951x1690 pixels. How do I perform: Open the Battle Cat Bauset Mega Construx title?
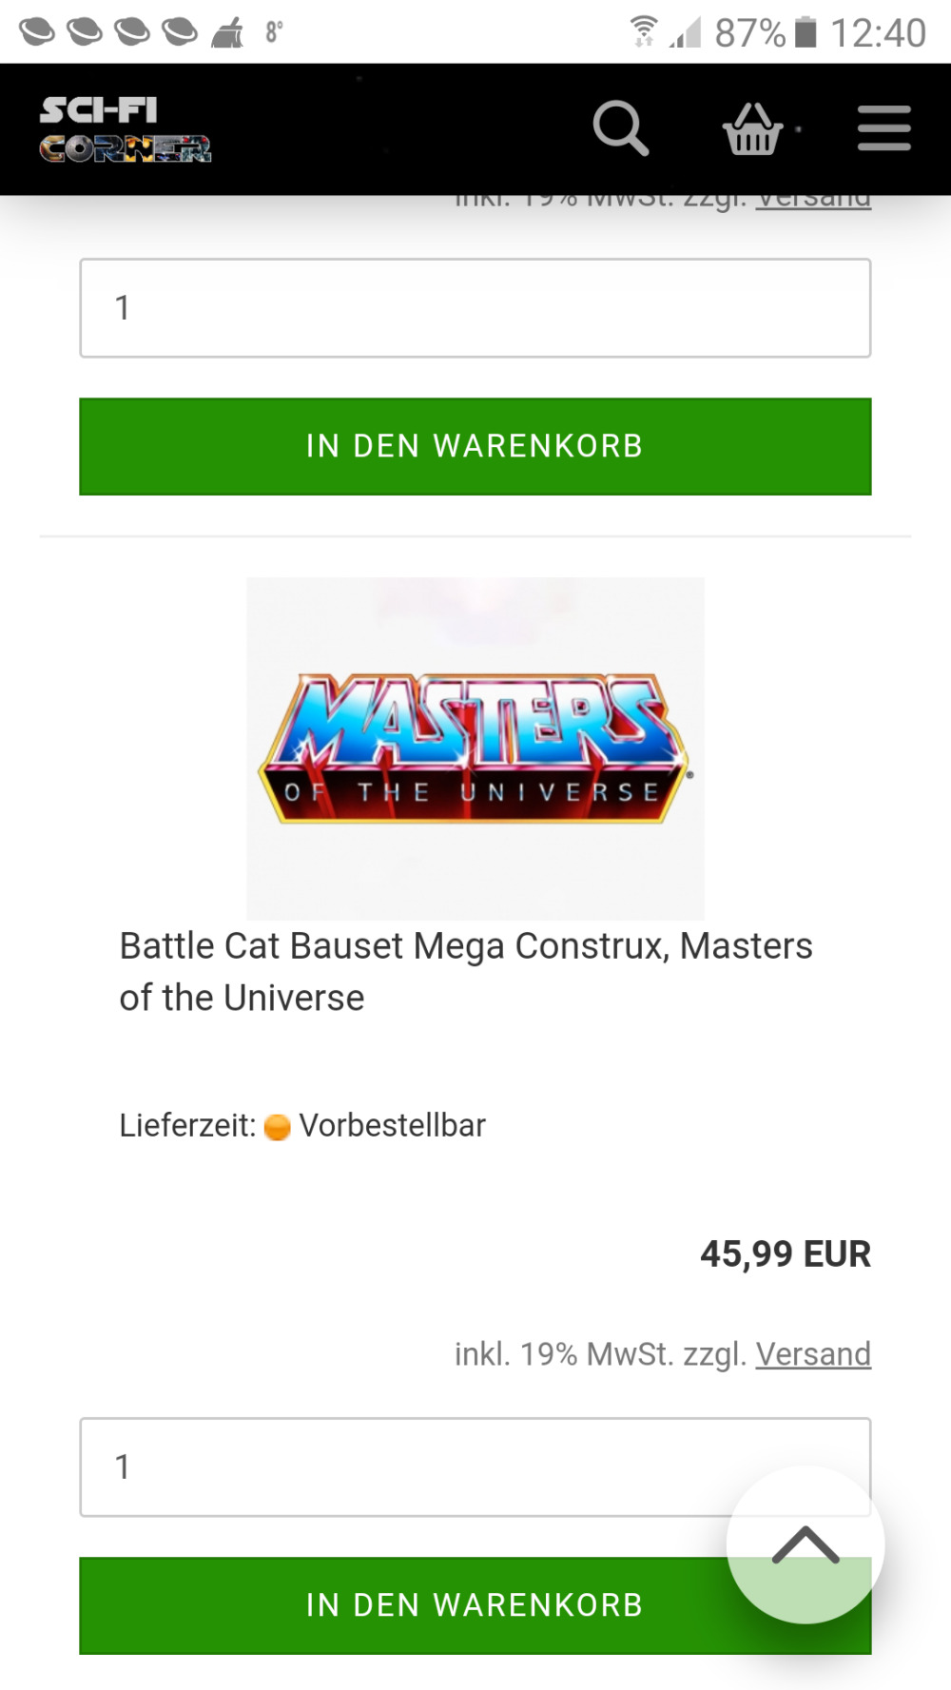(466, 972)
